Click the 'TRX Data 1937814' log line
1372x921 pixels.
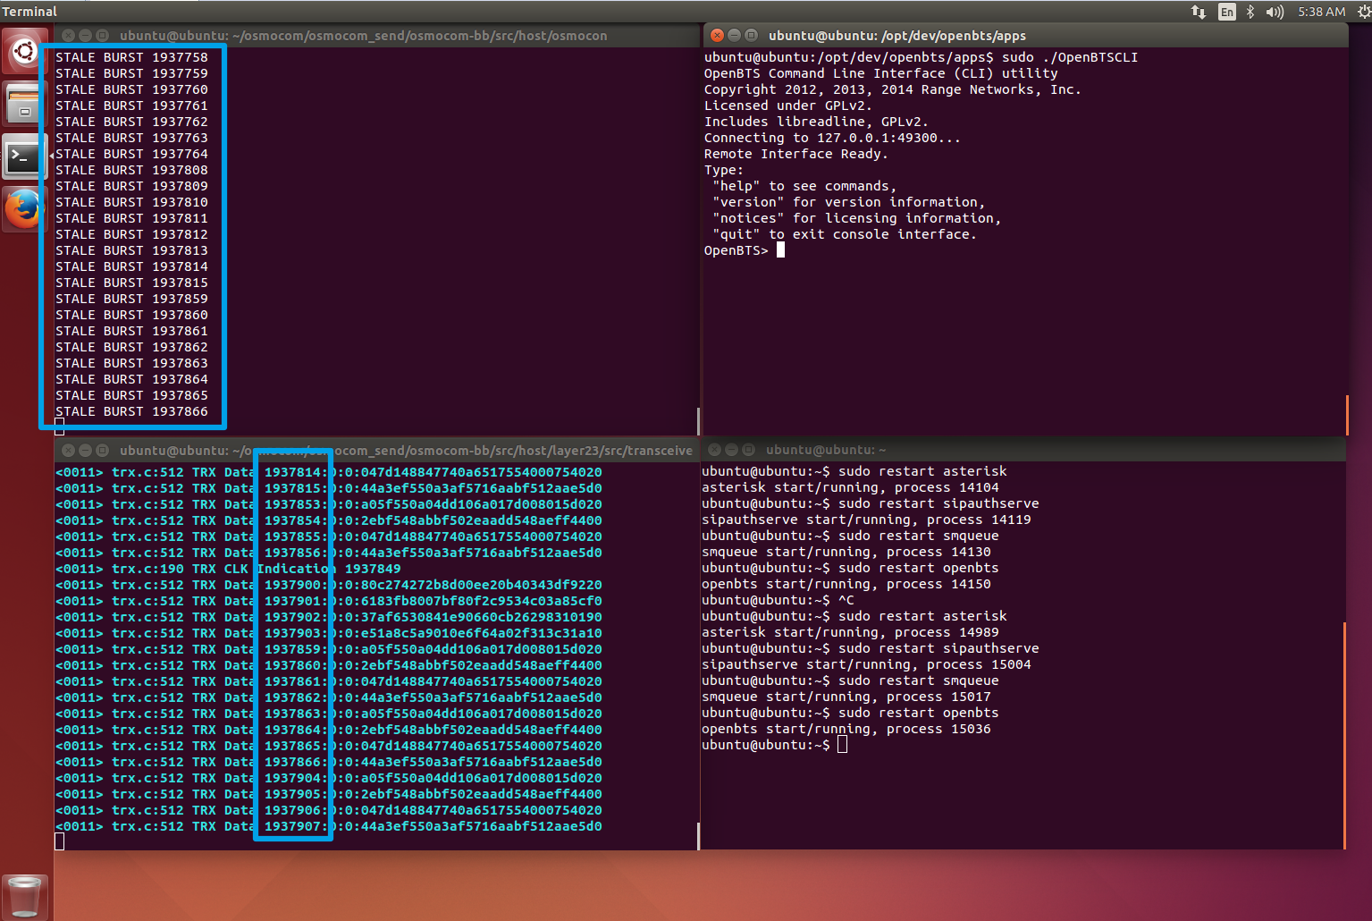pyautogui.click(x=329, y=472)
